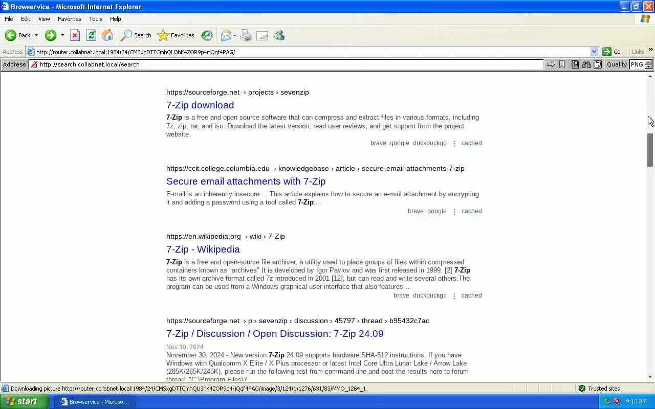Click cached link for Secure email attachments result

pyautogui.click(x=471, y=211)
